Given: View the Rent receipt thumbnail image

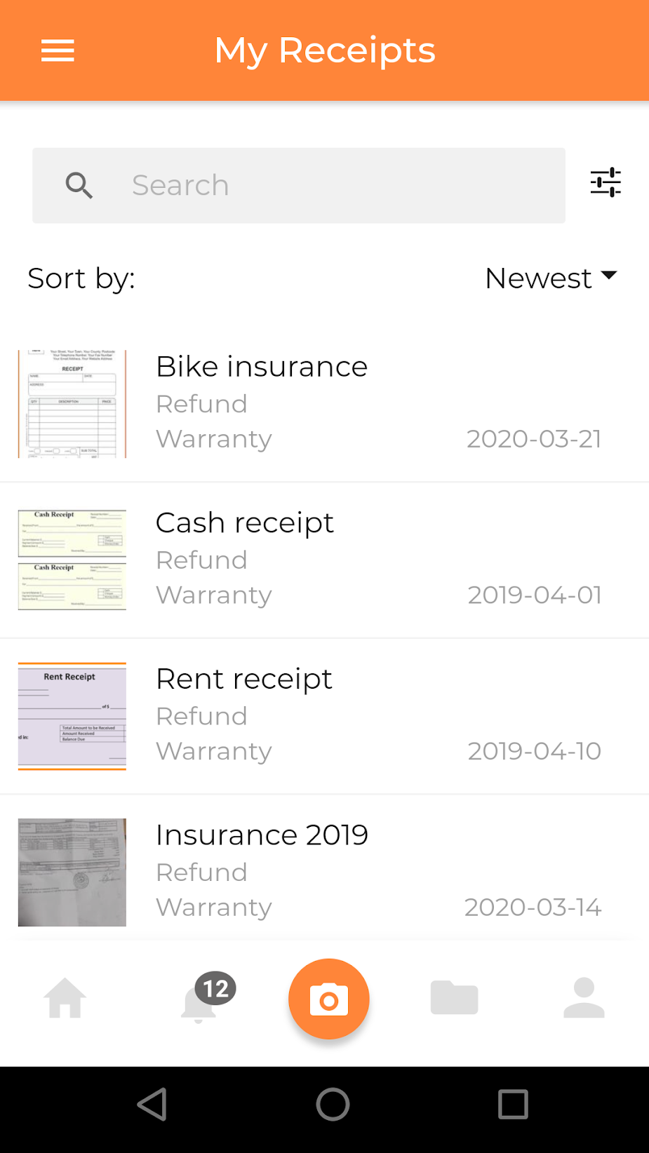Looking at the screenshot, I should pyautogui.click(x=72, y=716).
